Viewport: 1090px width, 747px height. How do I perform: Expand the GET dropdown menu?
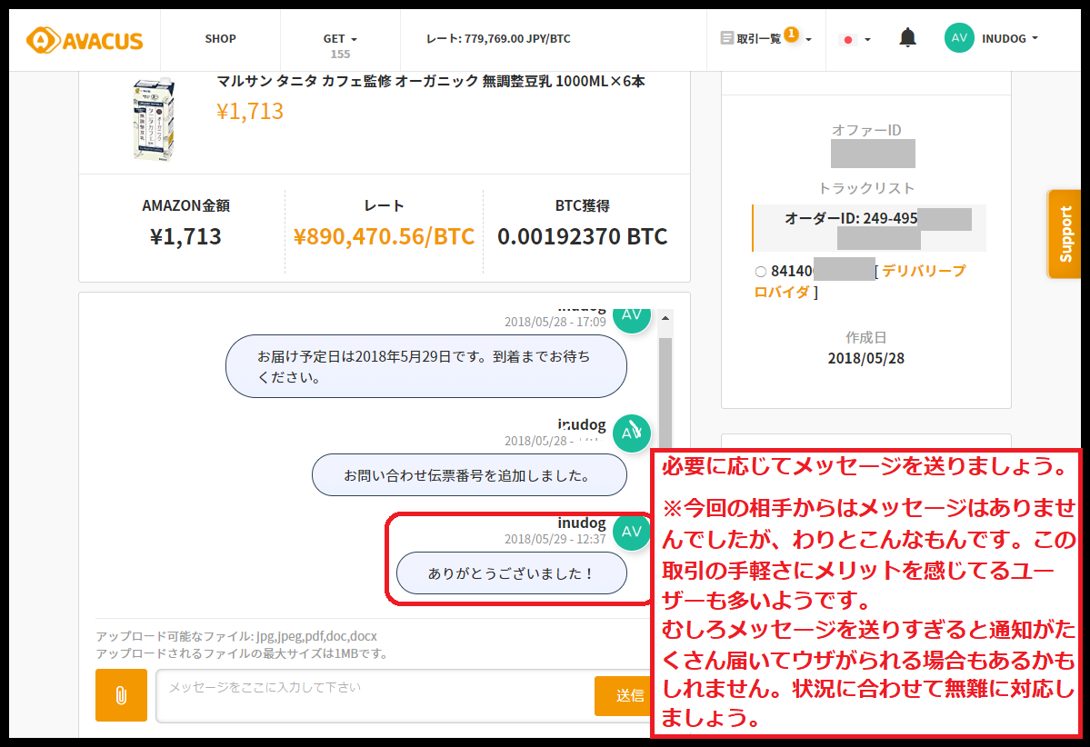tap(340, 39)
